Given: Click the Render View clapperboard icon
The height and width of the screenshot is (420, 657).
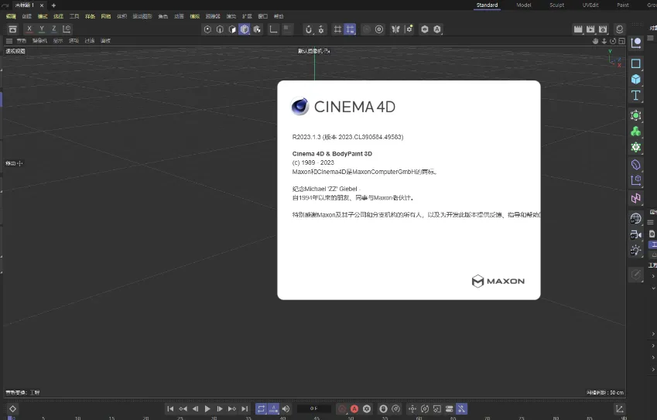Looking at the screenshot, I should point(578,29).
